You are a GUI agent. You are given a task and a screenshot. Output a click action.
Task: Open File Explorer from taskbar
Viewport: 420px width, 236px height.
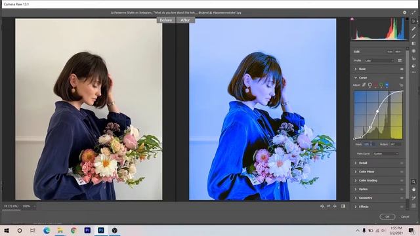click(x=60, y=230)
